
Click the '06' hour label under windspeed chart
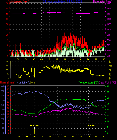click(x=34, y=59)
